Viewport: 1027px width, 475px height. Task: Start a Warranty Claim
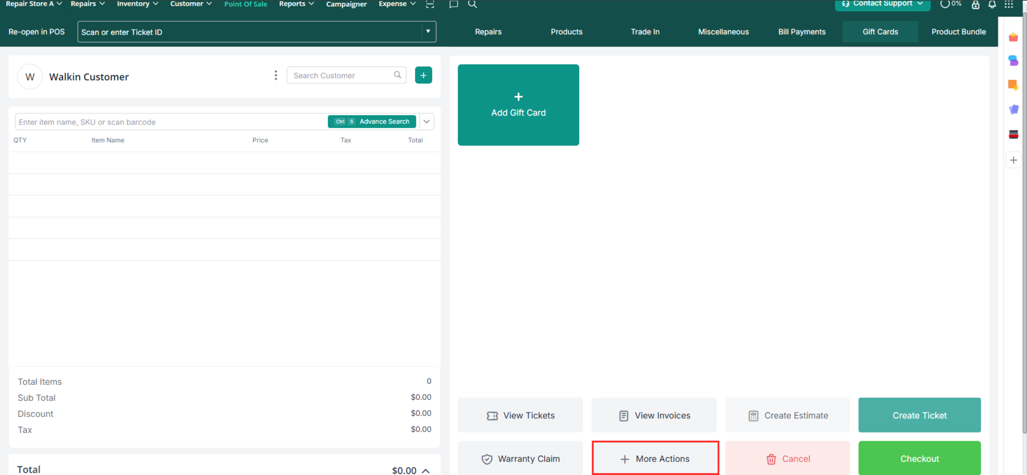(x=520, y=458)
